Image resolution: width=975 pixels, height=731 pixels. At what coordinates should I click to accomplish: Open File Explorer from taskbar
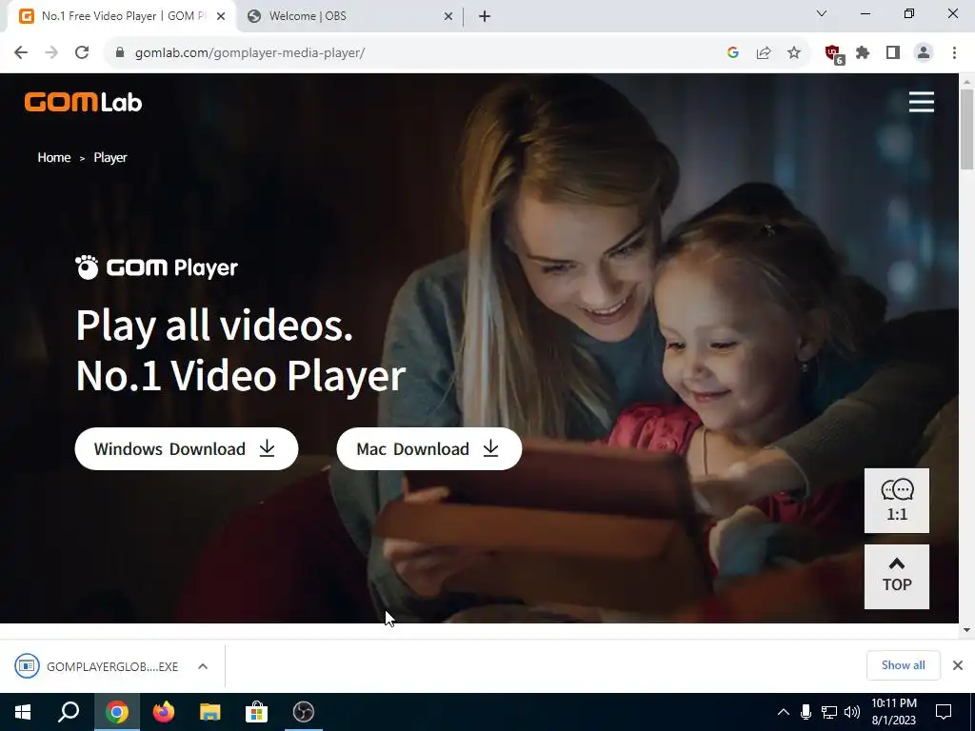pyautogui.click(x=210, y=712)
